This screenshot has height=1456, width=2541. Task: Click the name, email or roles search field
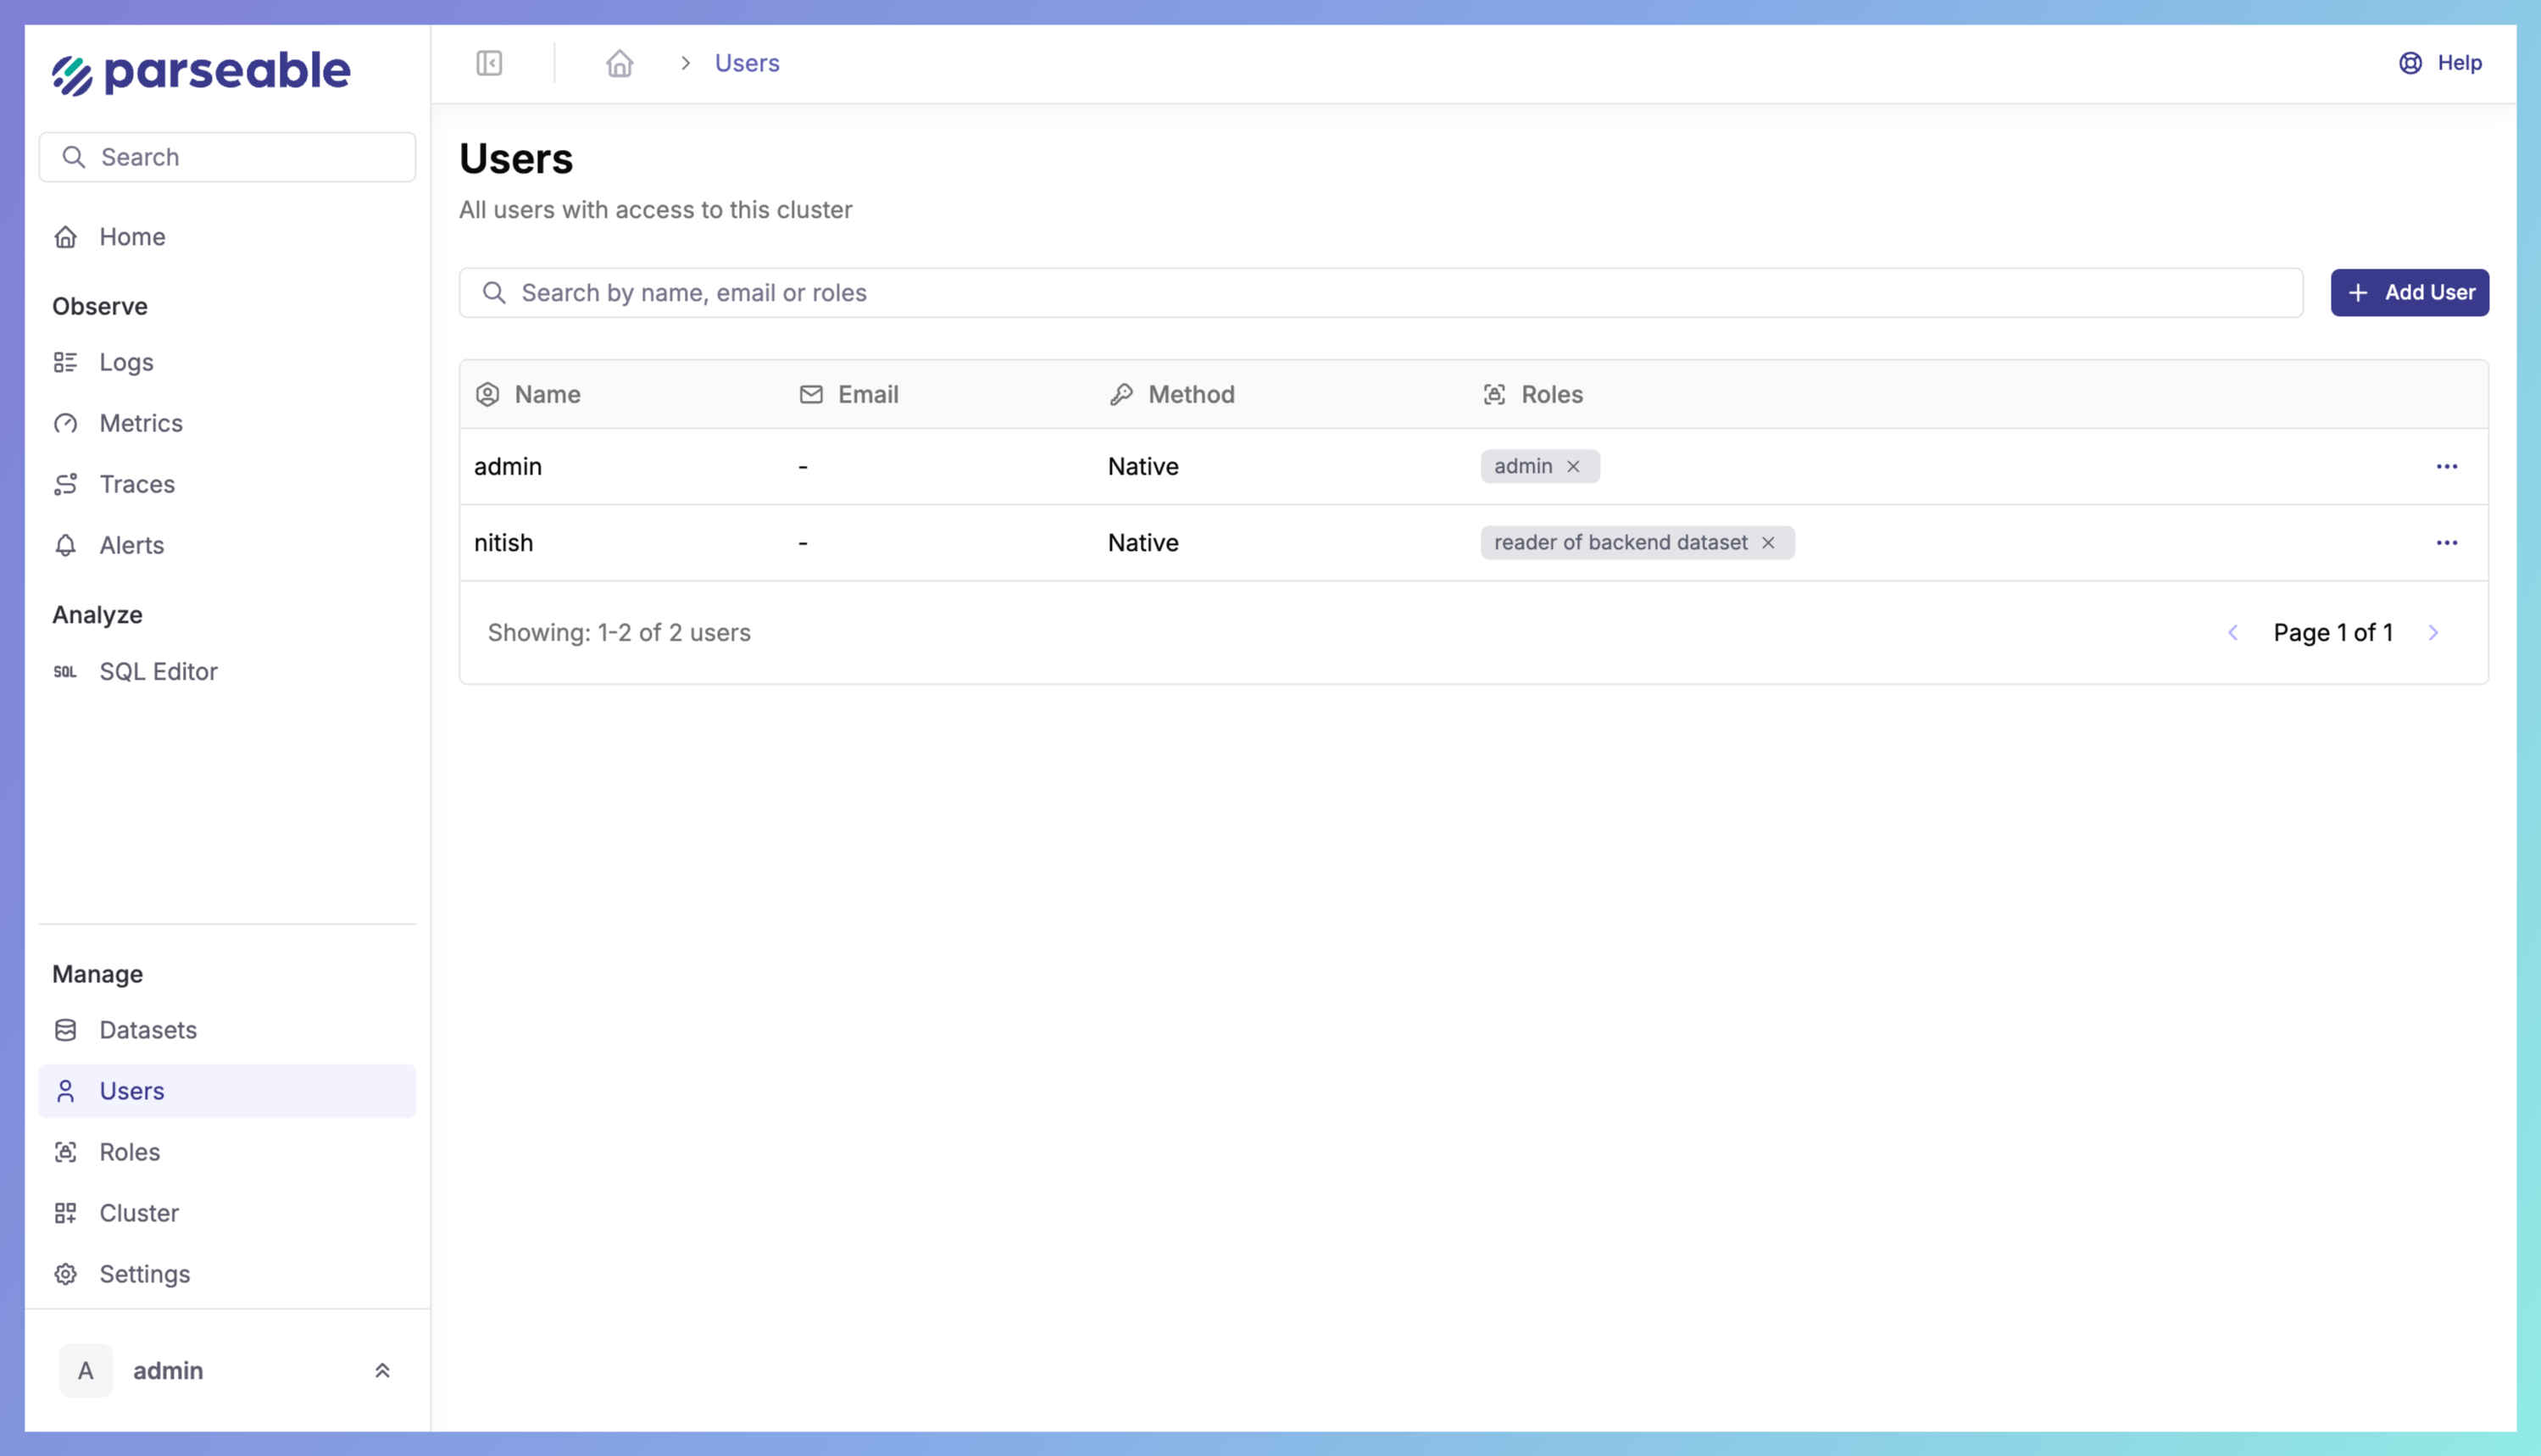(x=1380, y=292)
